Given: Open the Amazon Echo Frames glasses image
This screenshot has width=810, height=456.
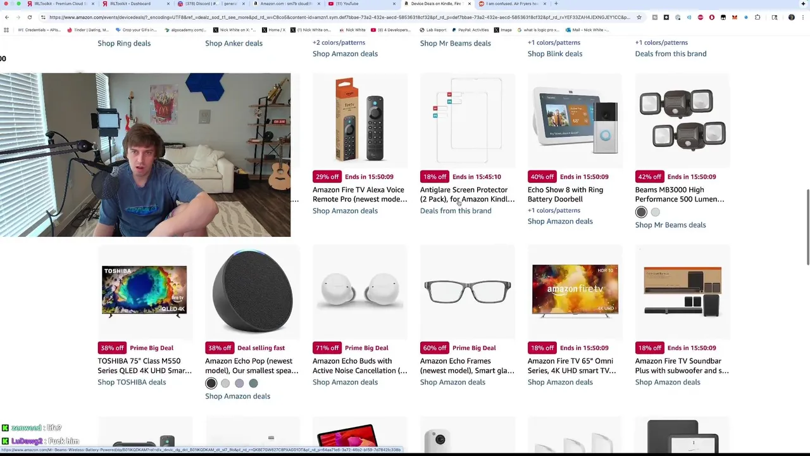Looking at the screenshot, I should point(468,291).
